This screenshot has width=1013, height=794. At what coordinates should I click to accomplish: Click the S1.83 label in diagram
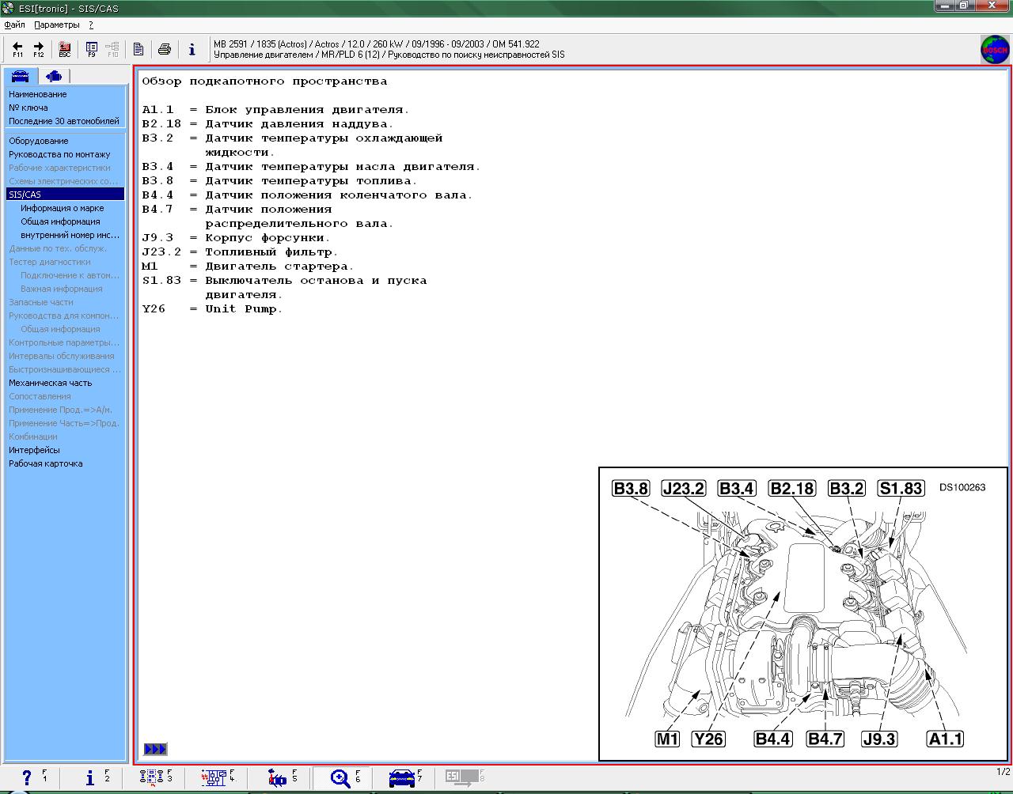click(901, 489)
